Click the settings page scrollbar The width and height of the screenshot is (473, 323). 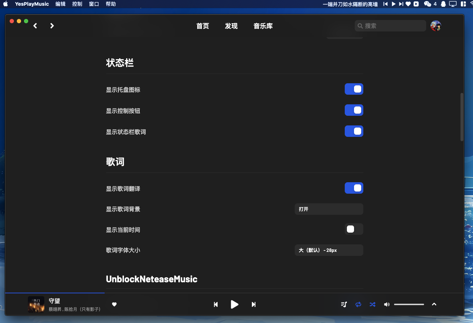462,117
